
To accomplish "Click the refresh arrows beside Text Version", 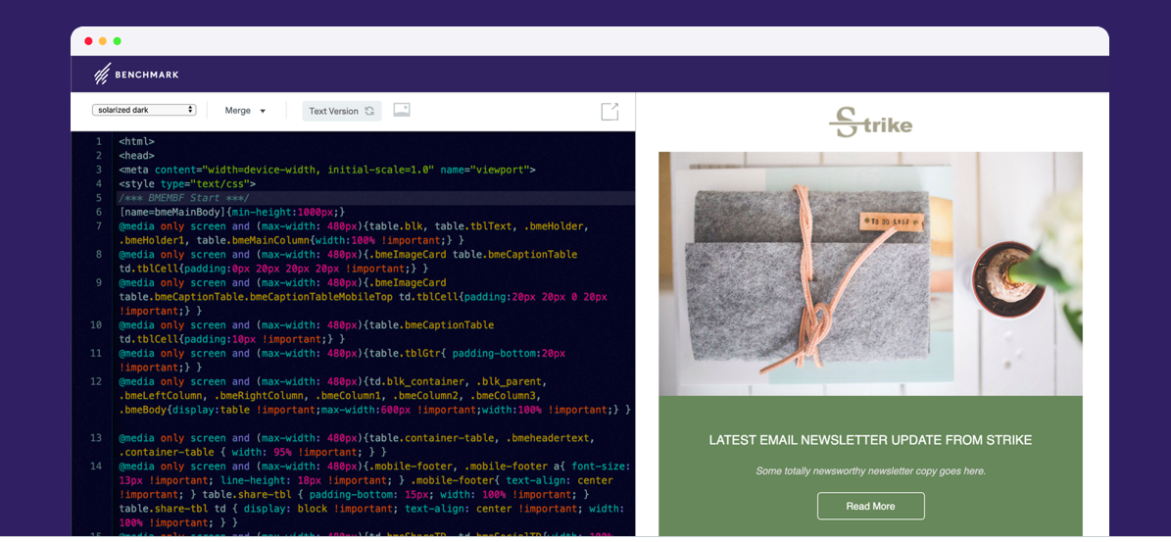I will pos(369,112).
